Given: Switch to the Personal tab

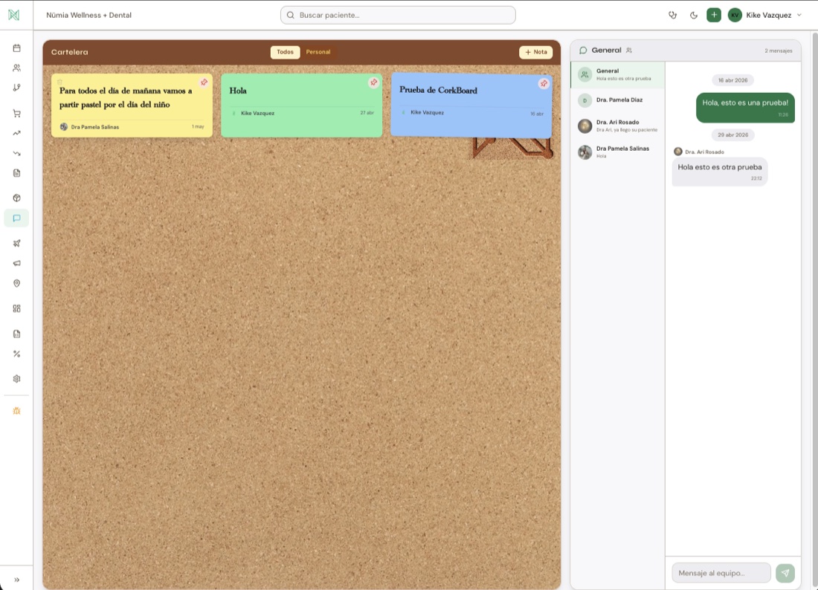Looking at the screenshot, I should [x=318, y=52].
